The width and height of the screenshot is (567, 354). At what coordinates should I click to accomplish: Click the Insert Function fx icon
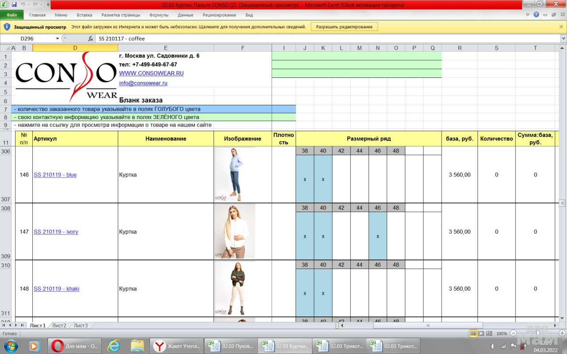tap(90, 38)
